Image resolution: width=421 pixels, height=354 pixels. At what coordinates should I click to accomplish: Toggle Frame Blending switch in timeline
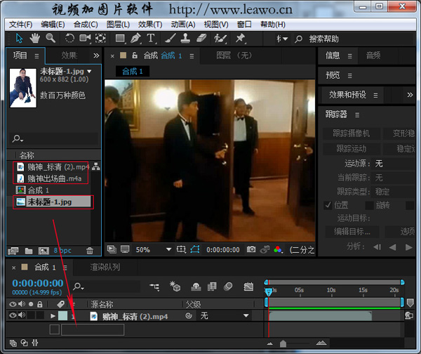click(212, 287)
